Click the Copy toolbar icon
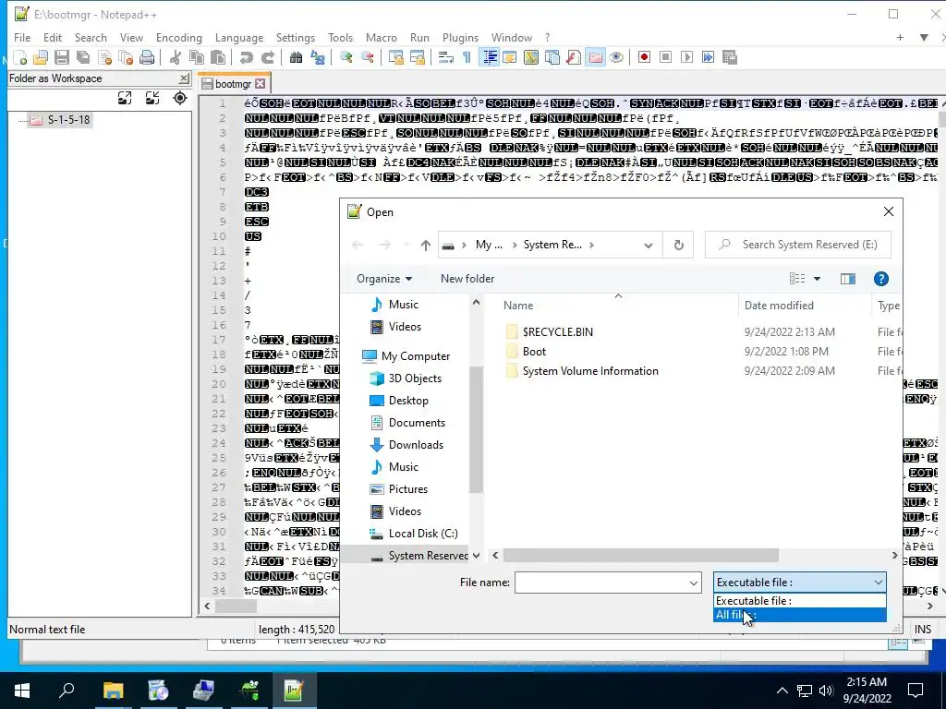The image size is (946, 709). [x=197, y=57]
